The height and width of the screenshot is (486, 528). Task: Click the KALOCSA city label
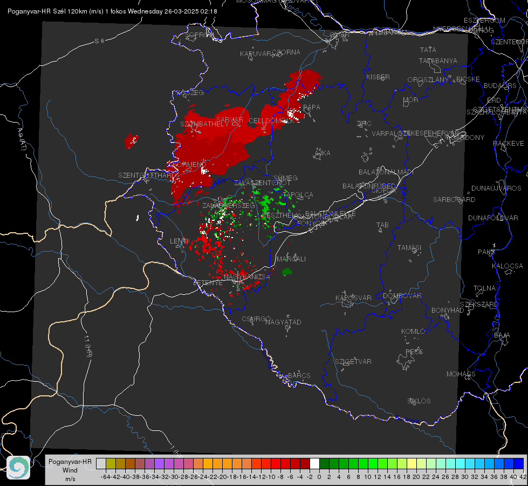[x=507, y=266]
